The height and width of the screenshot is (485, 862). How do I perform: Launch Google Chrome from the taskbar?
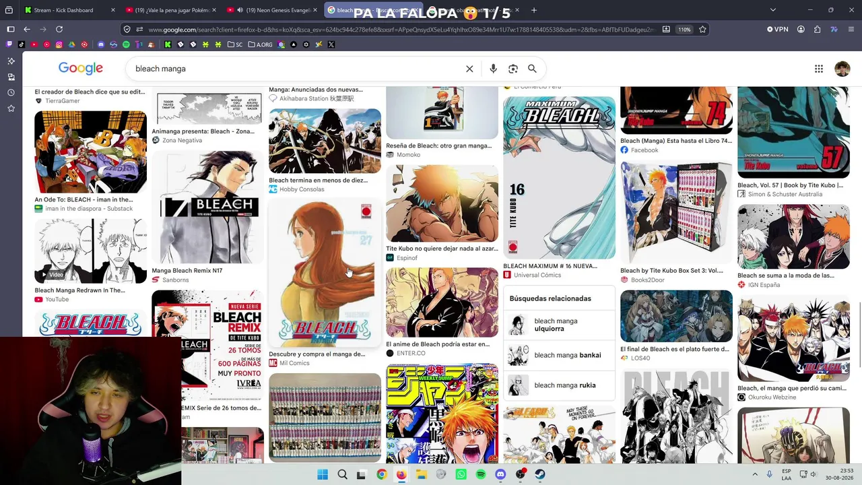tap(382, 474)
